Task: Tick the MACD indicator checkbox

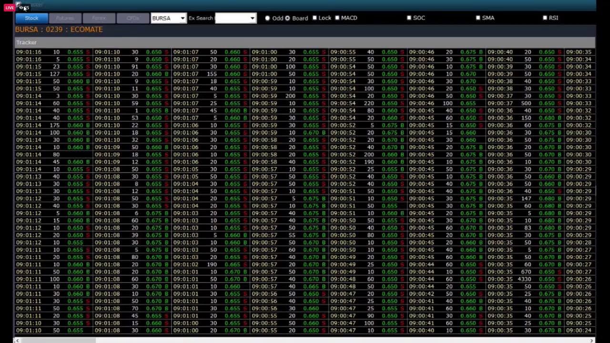Action: [337, 18]
